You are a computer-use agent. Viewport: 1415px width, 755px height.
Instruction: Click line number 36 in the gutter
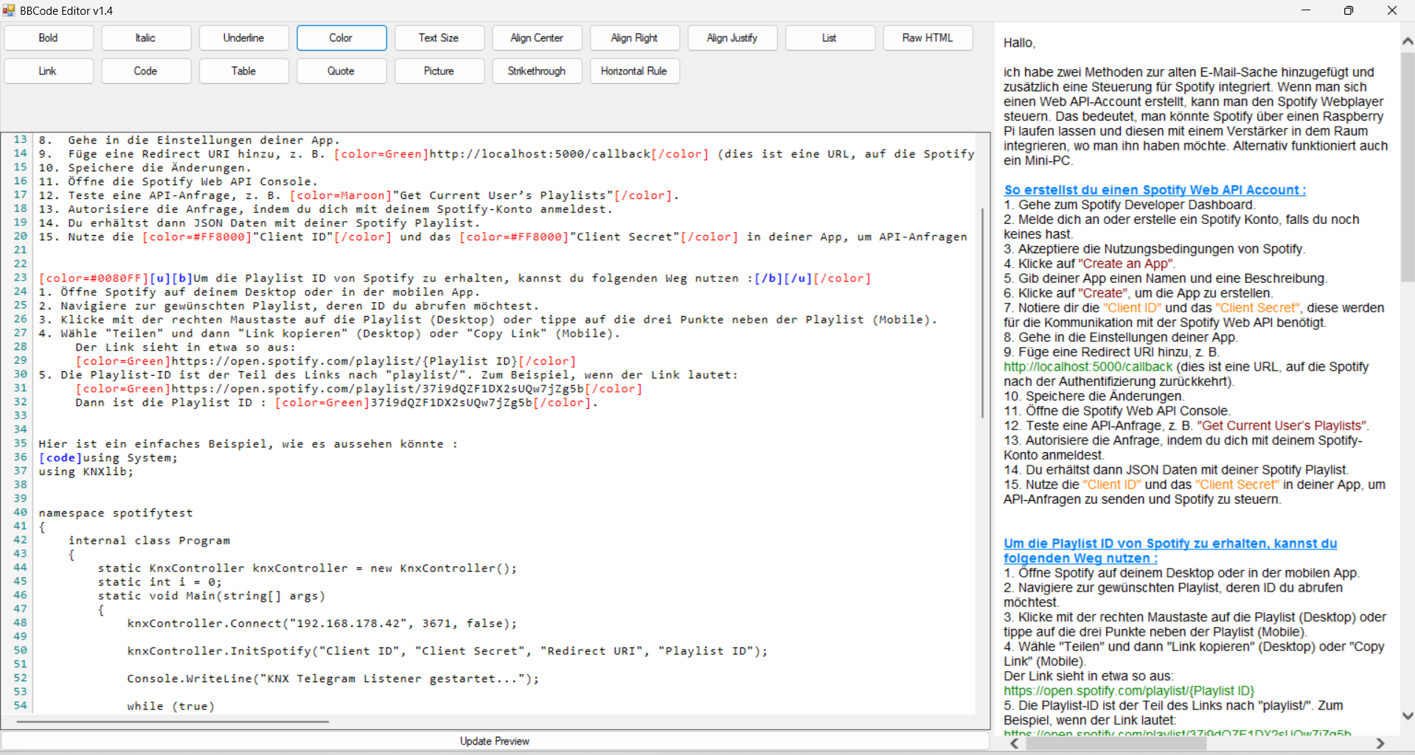pos(20,457)
